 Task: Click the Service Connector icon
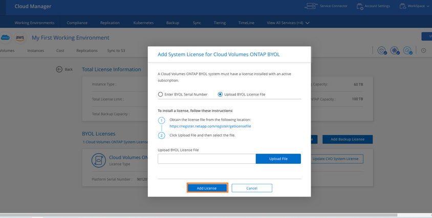[x=311, y=6]
